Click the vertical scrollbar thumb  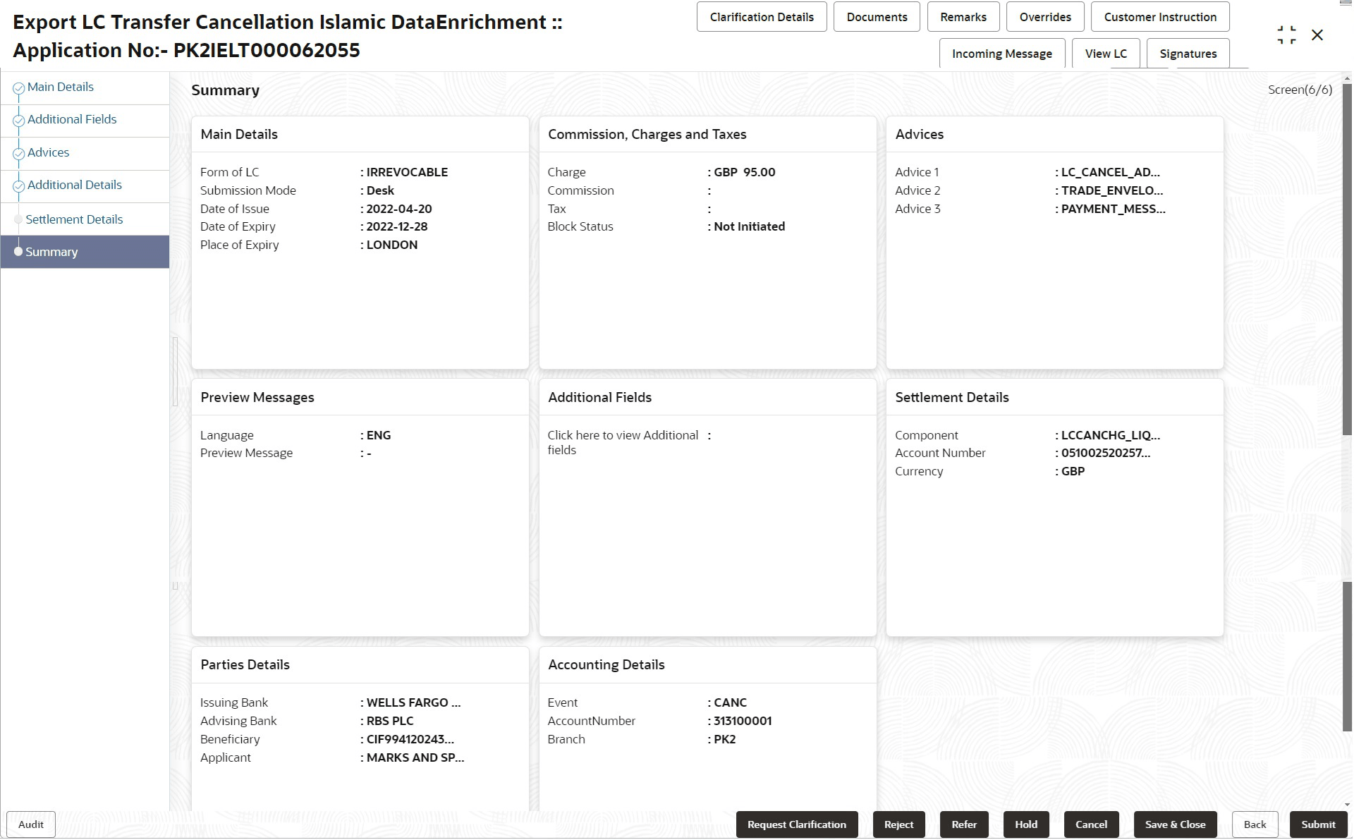click(x=1347, y=261)
